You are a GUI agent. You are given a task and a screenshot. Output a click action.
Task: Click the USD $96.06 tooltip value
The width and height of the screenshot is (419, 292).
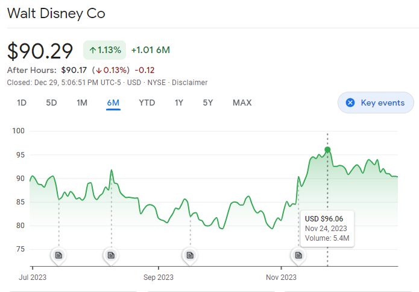pyautogui.click(x=324, y=219)
